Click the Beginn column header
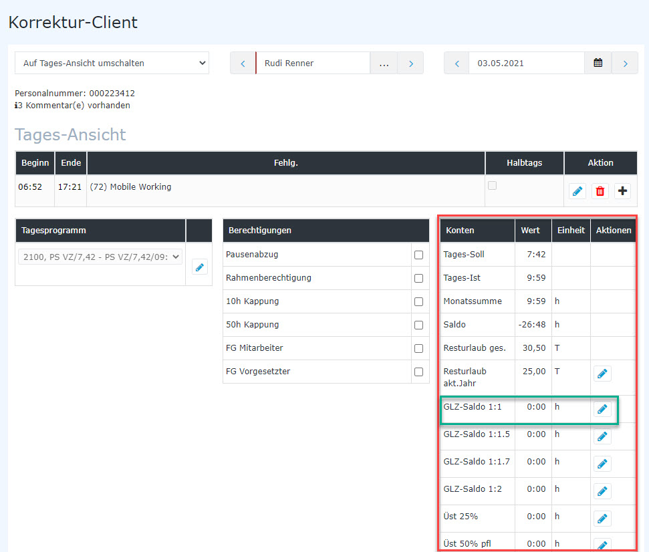The width and height of the screenshot is (649, 552). coord(35,163)
